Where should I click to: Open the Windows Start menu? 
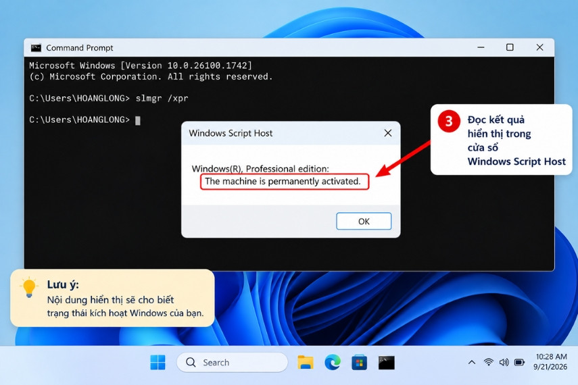pyautogui.click(x=158, y=363)
